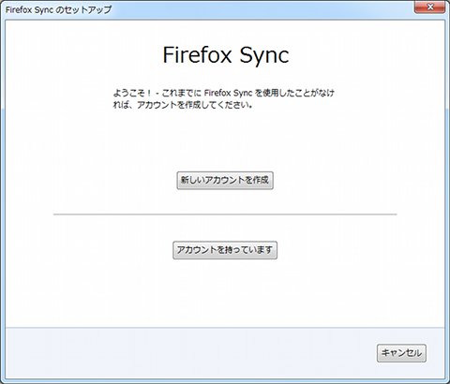Click the ようこそ！ welcome text line
Image resolution: width=450 pixels, height=384 pixels.
click(223, 93)
